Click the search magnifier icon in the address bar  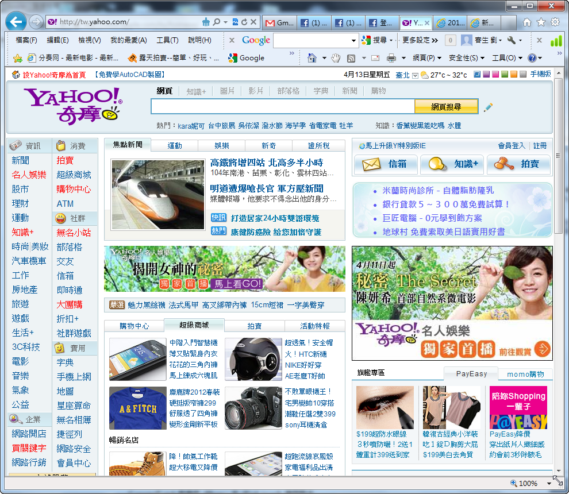tap(216, 22)
